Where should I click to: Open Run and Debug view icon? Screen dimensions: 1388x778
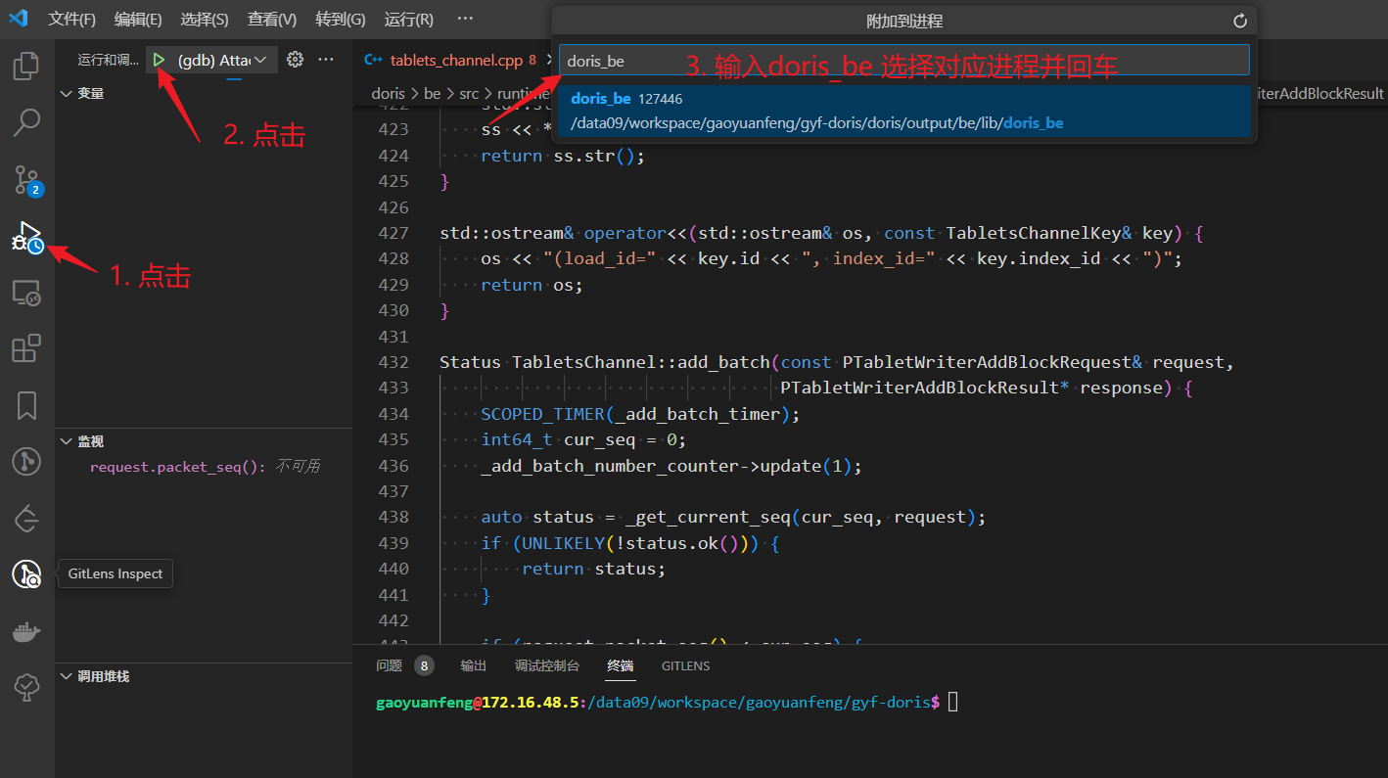(x=26, y=237)
